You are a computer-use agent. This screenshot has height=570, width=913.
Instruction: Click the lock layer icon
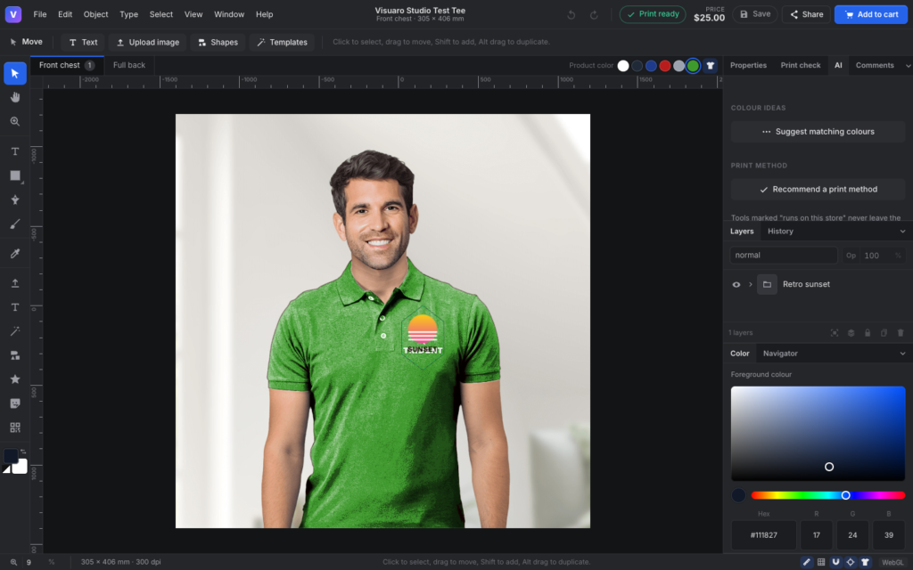point(868,333)
